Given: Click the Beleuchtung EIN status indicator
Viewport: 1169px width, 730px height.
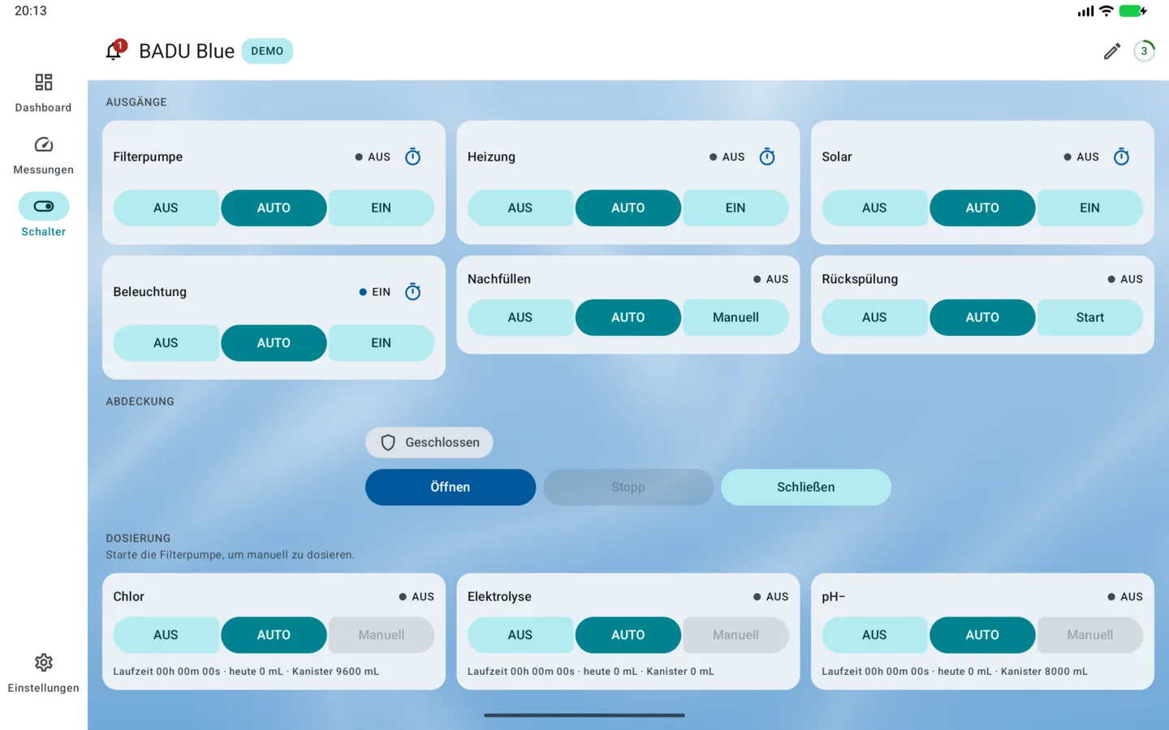Looking at the screenshot, I should (375, 292).
